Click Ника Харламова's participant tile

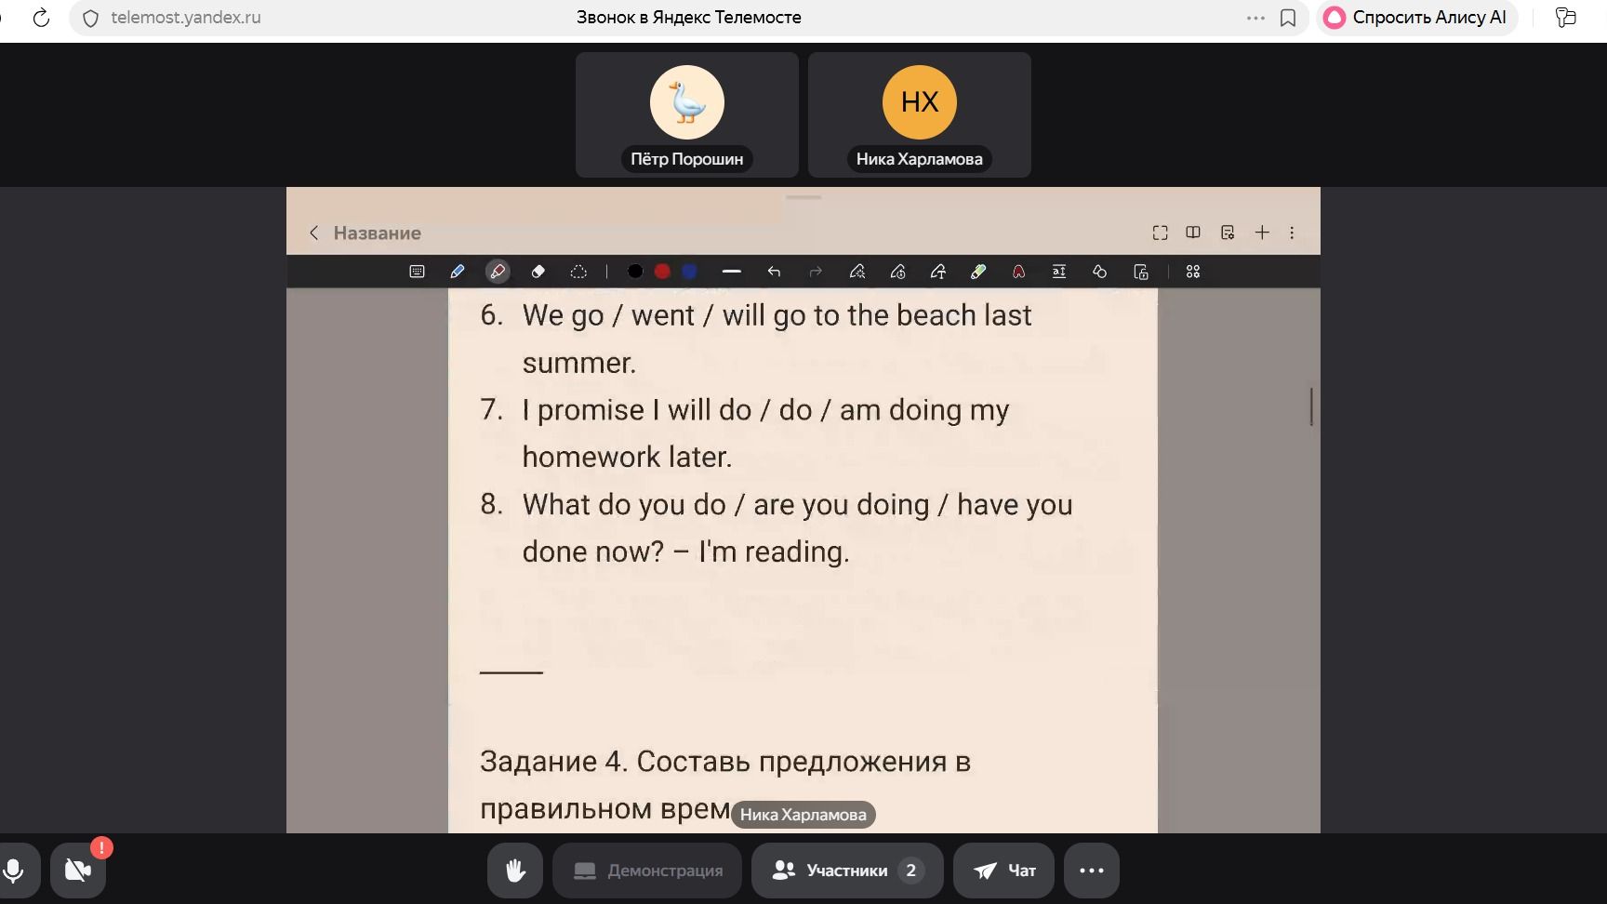coord(920,114)
